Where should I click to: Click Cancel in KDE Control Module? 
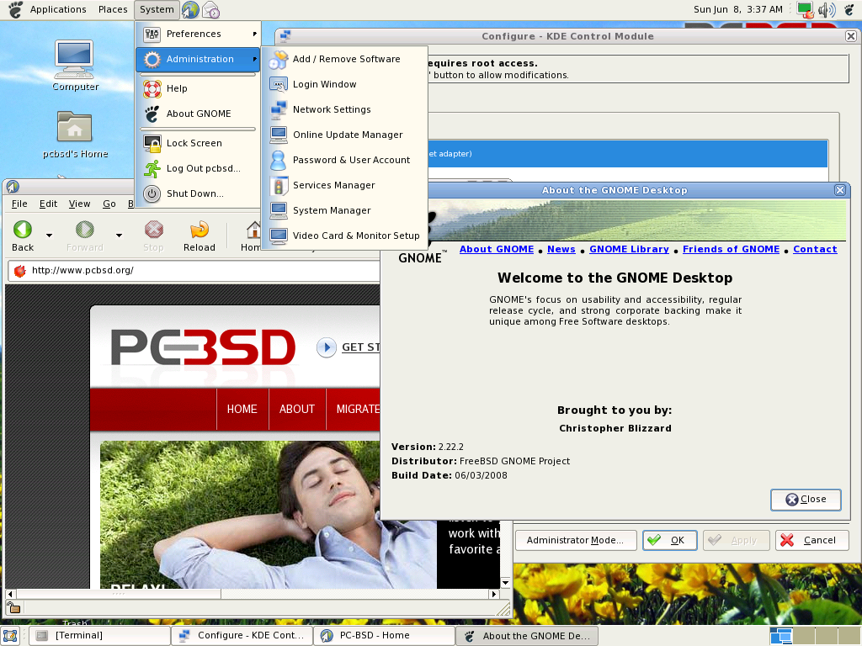click(x=812, y=541)
